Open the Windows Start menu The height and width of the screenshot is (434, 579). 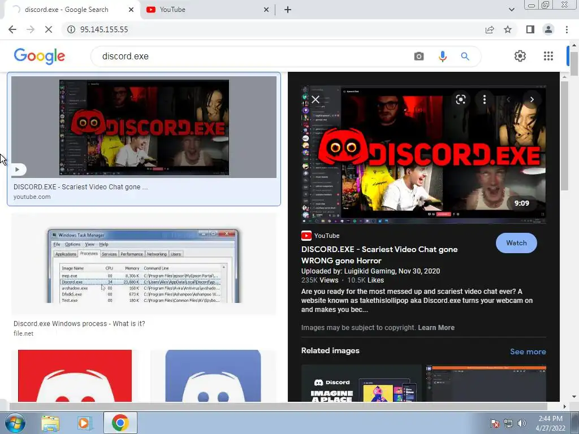click(15, 423)
